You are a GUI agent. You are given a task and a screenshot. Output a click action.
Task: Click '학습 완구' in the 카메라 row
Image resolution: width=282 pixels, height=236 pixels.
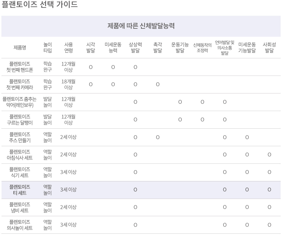pos(47,84)
